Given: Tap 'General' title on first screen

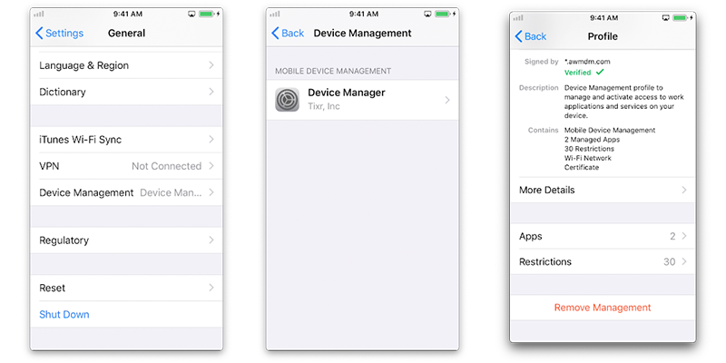Looking at the screenshot, I should point(126,34).
